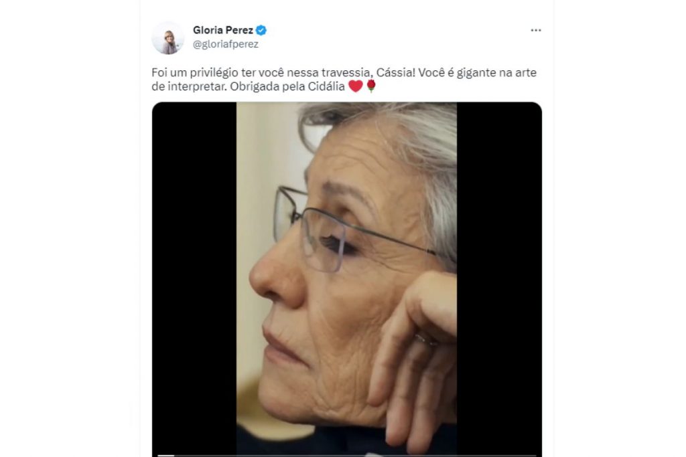Click Gloria Perez's profile avatar

coord(168,38)
